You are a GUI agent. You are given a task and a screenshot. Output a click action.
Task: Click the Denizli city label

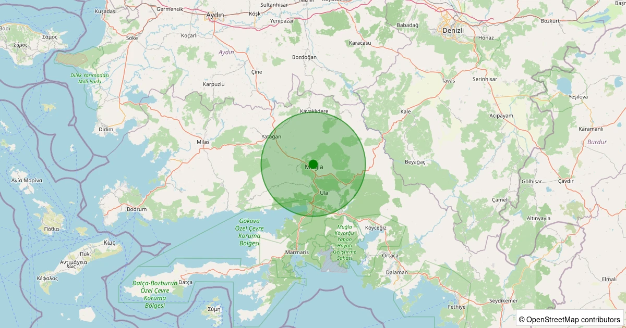coord(452,30)
